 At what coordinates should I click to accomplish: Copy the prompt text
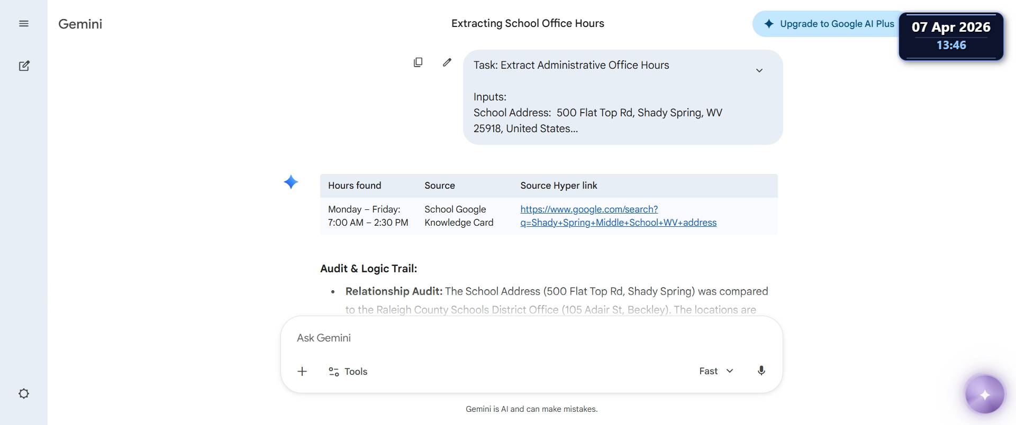tap(418, 62)
